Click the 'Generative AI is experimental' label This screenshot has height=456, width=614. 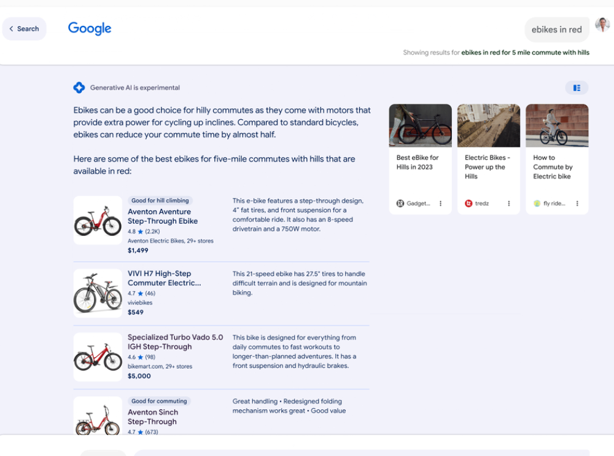pyautogui.click(x=135, y=88)
